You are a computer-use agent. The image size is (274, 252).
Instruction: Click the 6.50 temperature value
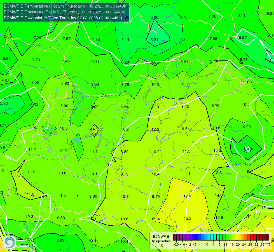tap(34, 105)
